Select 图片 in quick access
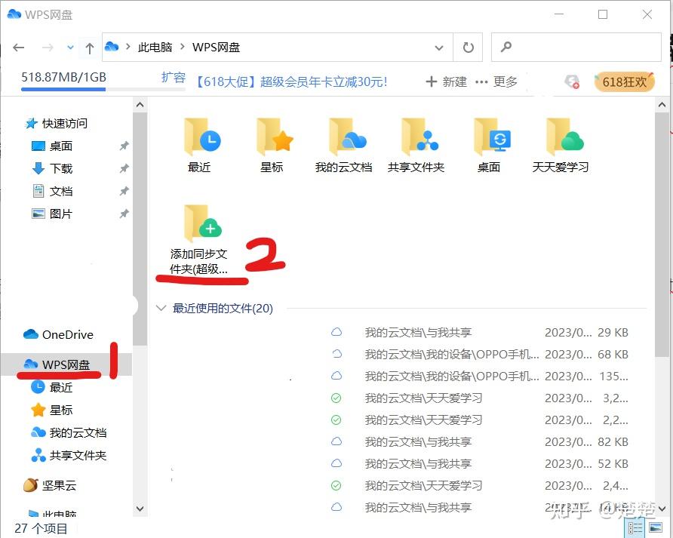The height and width of the screenshot is (538, 673). [x=52, y=214]
